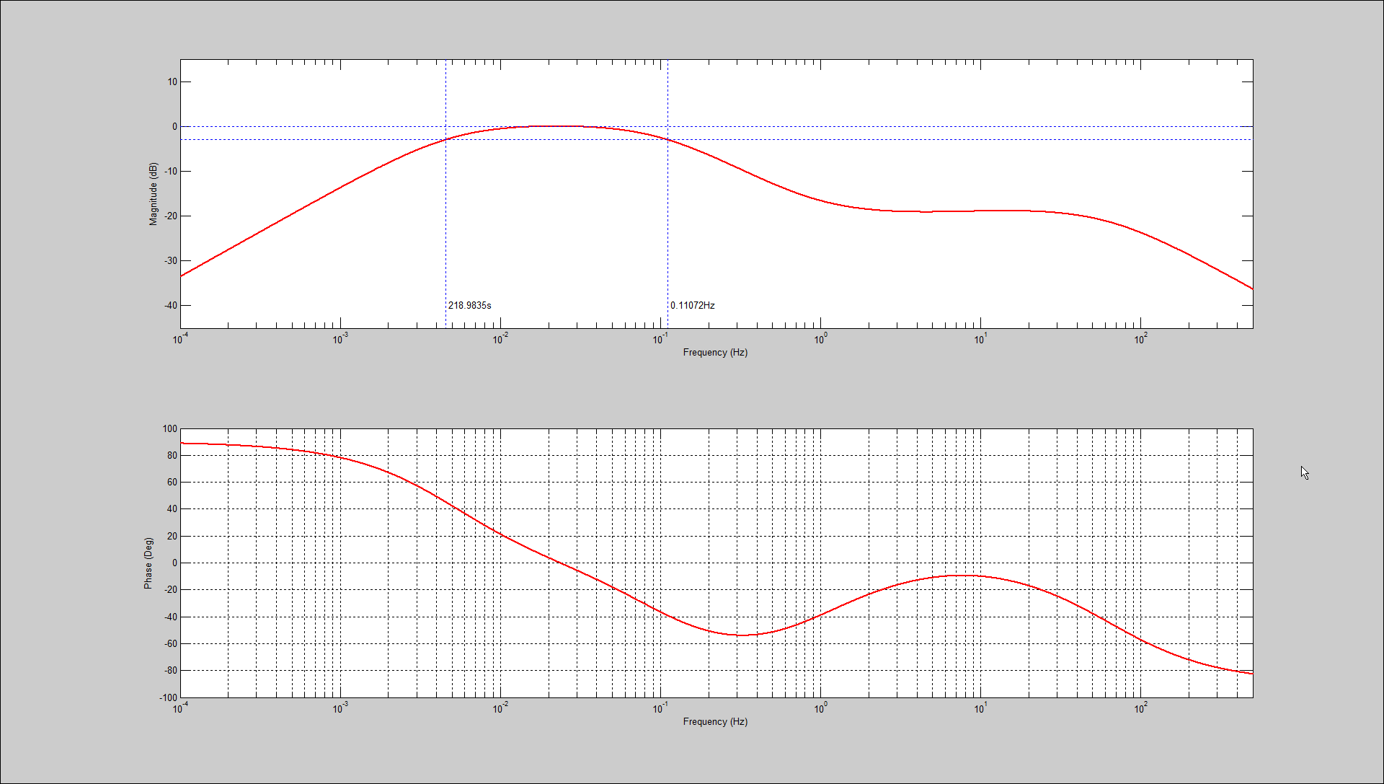Image resolution: width=1384 pixels, height=784 pixels.
Task: Click the -10 tick label on magnitude y-axis
Action: (171, 171)
